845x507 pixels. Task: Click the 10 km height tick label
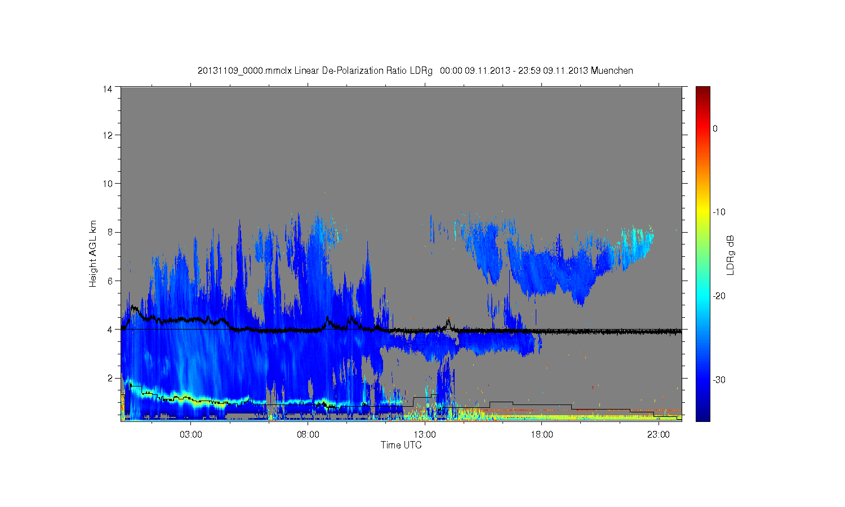click(x=108, y=184)
